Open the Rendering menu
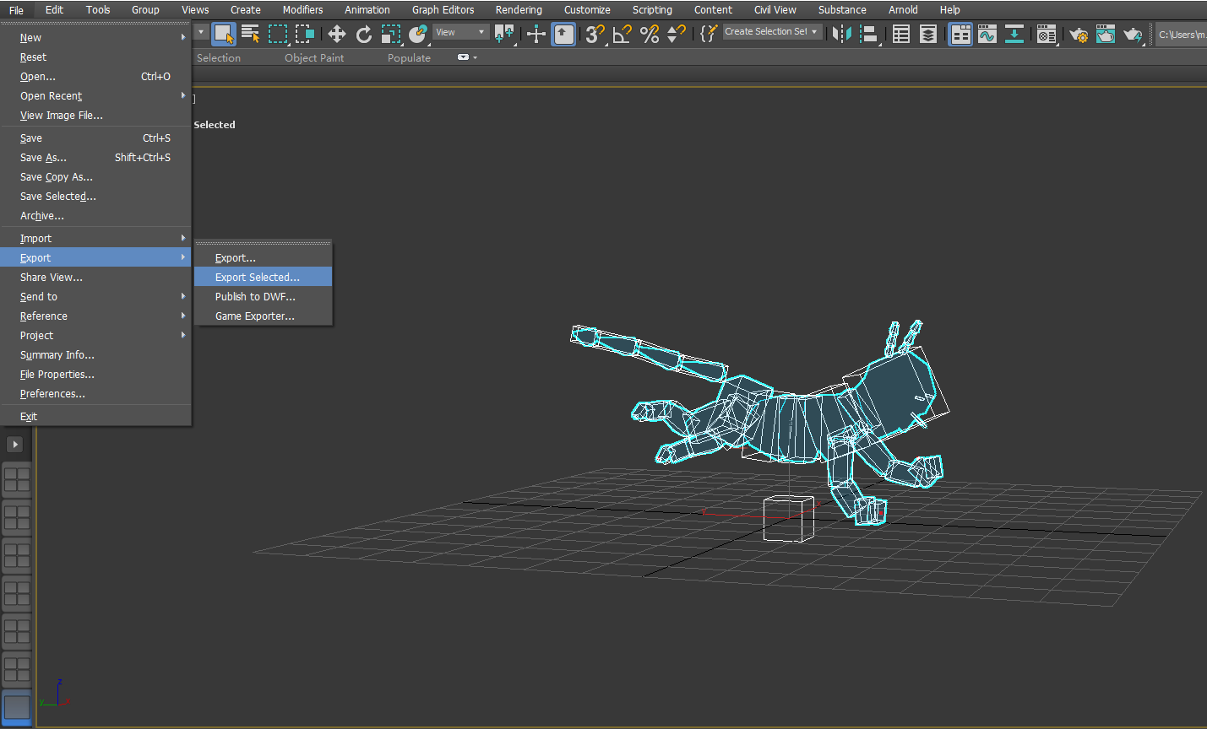This screenshot has height=729, width=1207. [519, 9]
